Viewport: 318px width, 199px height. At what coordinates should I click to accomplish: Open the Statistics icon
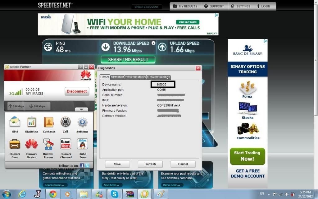pyautogui.click(x=32, y=123)
